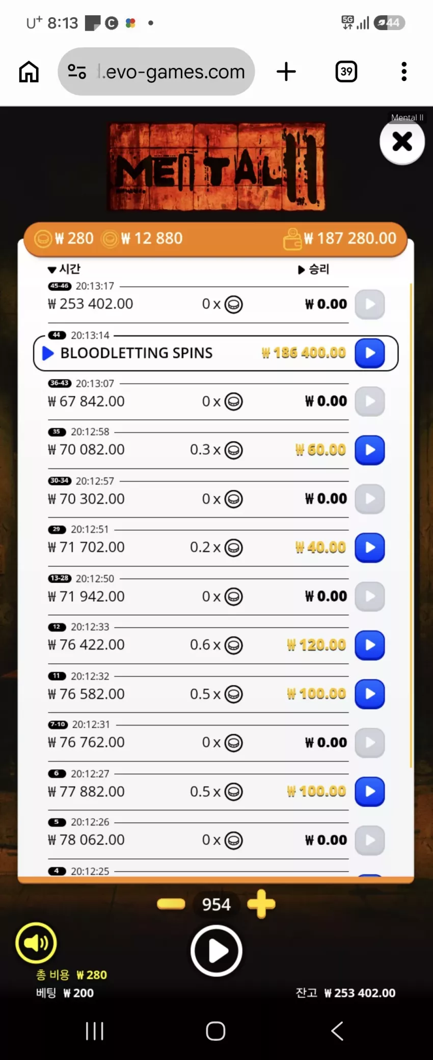Image resolution: width=433 pixels, height=1060 pixels.
Task: Sort history by 시간 column
Action: tap(64, 269)
